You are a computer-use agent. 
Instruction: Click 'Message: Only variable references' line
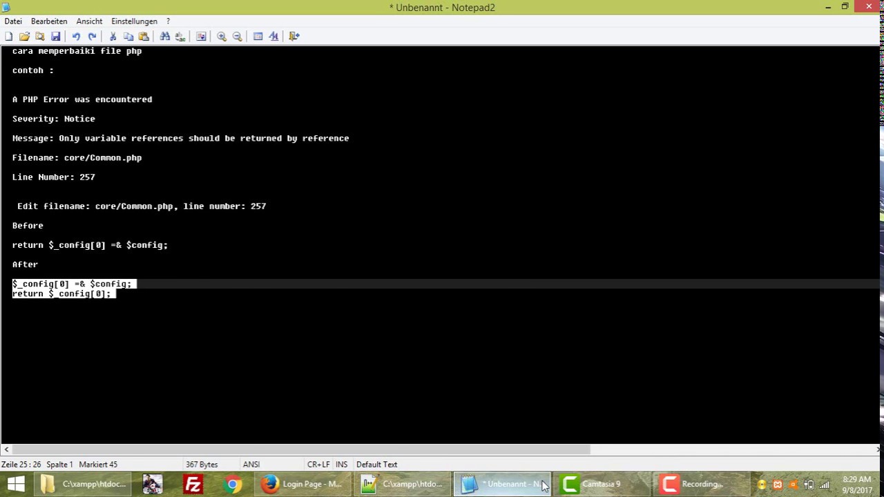[x=180, y=138]
